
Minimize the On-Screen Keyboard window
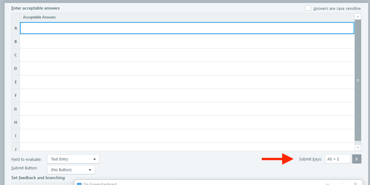(x=327, y=184)
